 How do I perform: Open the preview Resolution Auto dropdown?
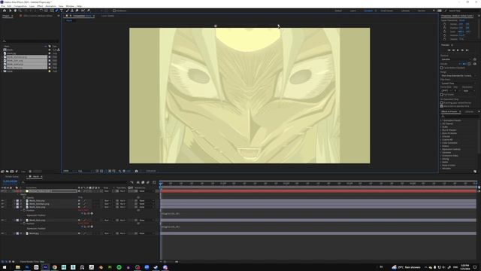click(469, 91)
